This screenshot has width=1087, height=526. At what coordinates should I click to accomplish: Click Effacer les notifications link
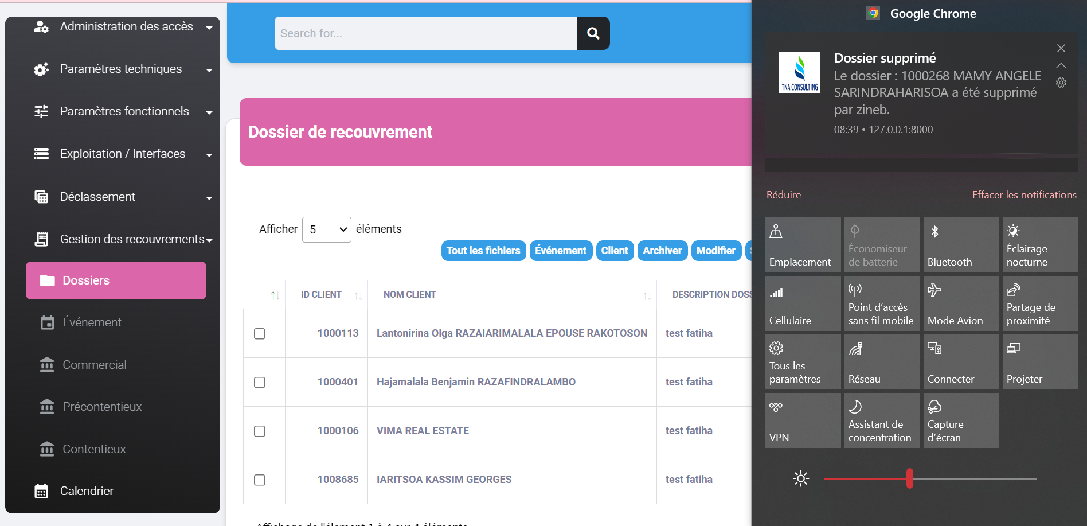coord(1024,195)
